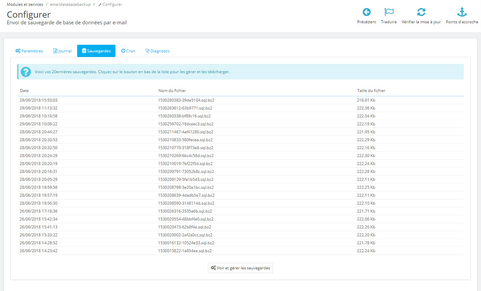481x291 pixels.
Task: Click the Voir et gérer les sauvegardes button
Action: 240,268
